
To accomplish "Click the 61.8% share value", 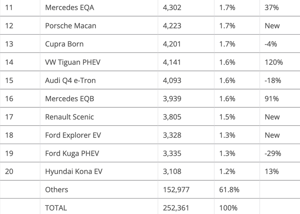I will (x=229, y=190).
